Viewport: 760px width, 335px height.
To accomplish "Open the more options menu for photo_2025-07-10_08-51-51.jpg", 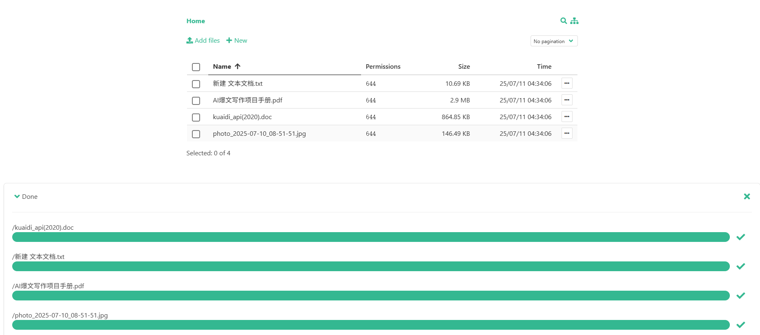I will coord(567,133).
